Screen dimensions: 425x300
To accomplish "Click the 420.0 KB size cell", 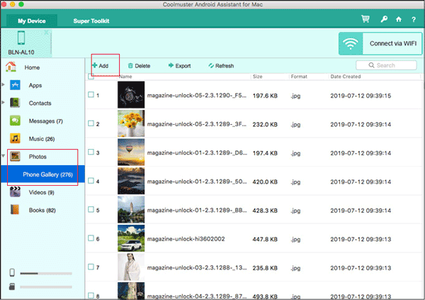I will point(265,182).
